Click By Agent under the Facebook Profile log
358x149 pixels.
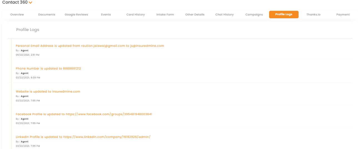point(22,119)
